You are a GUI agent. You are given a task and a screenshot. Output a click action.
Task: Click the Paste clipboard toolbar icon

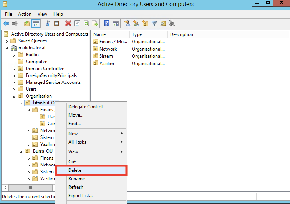click(x=56, y=24)
